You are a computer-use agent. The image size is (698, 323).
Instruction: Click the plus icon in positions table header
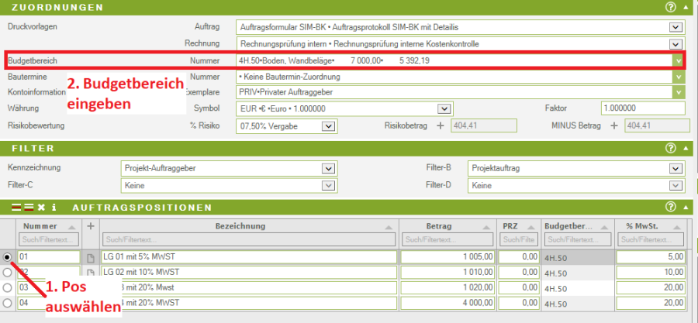(90, 225)
